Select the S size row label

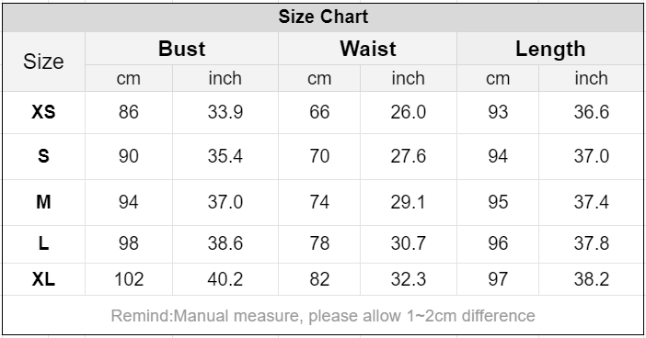pos(43,156)
